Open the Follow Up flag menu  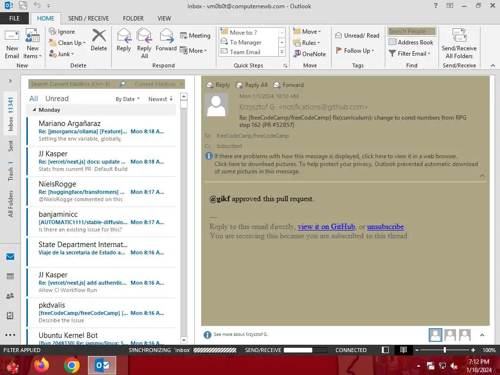(355, 50)
